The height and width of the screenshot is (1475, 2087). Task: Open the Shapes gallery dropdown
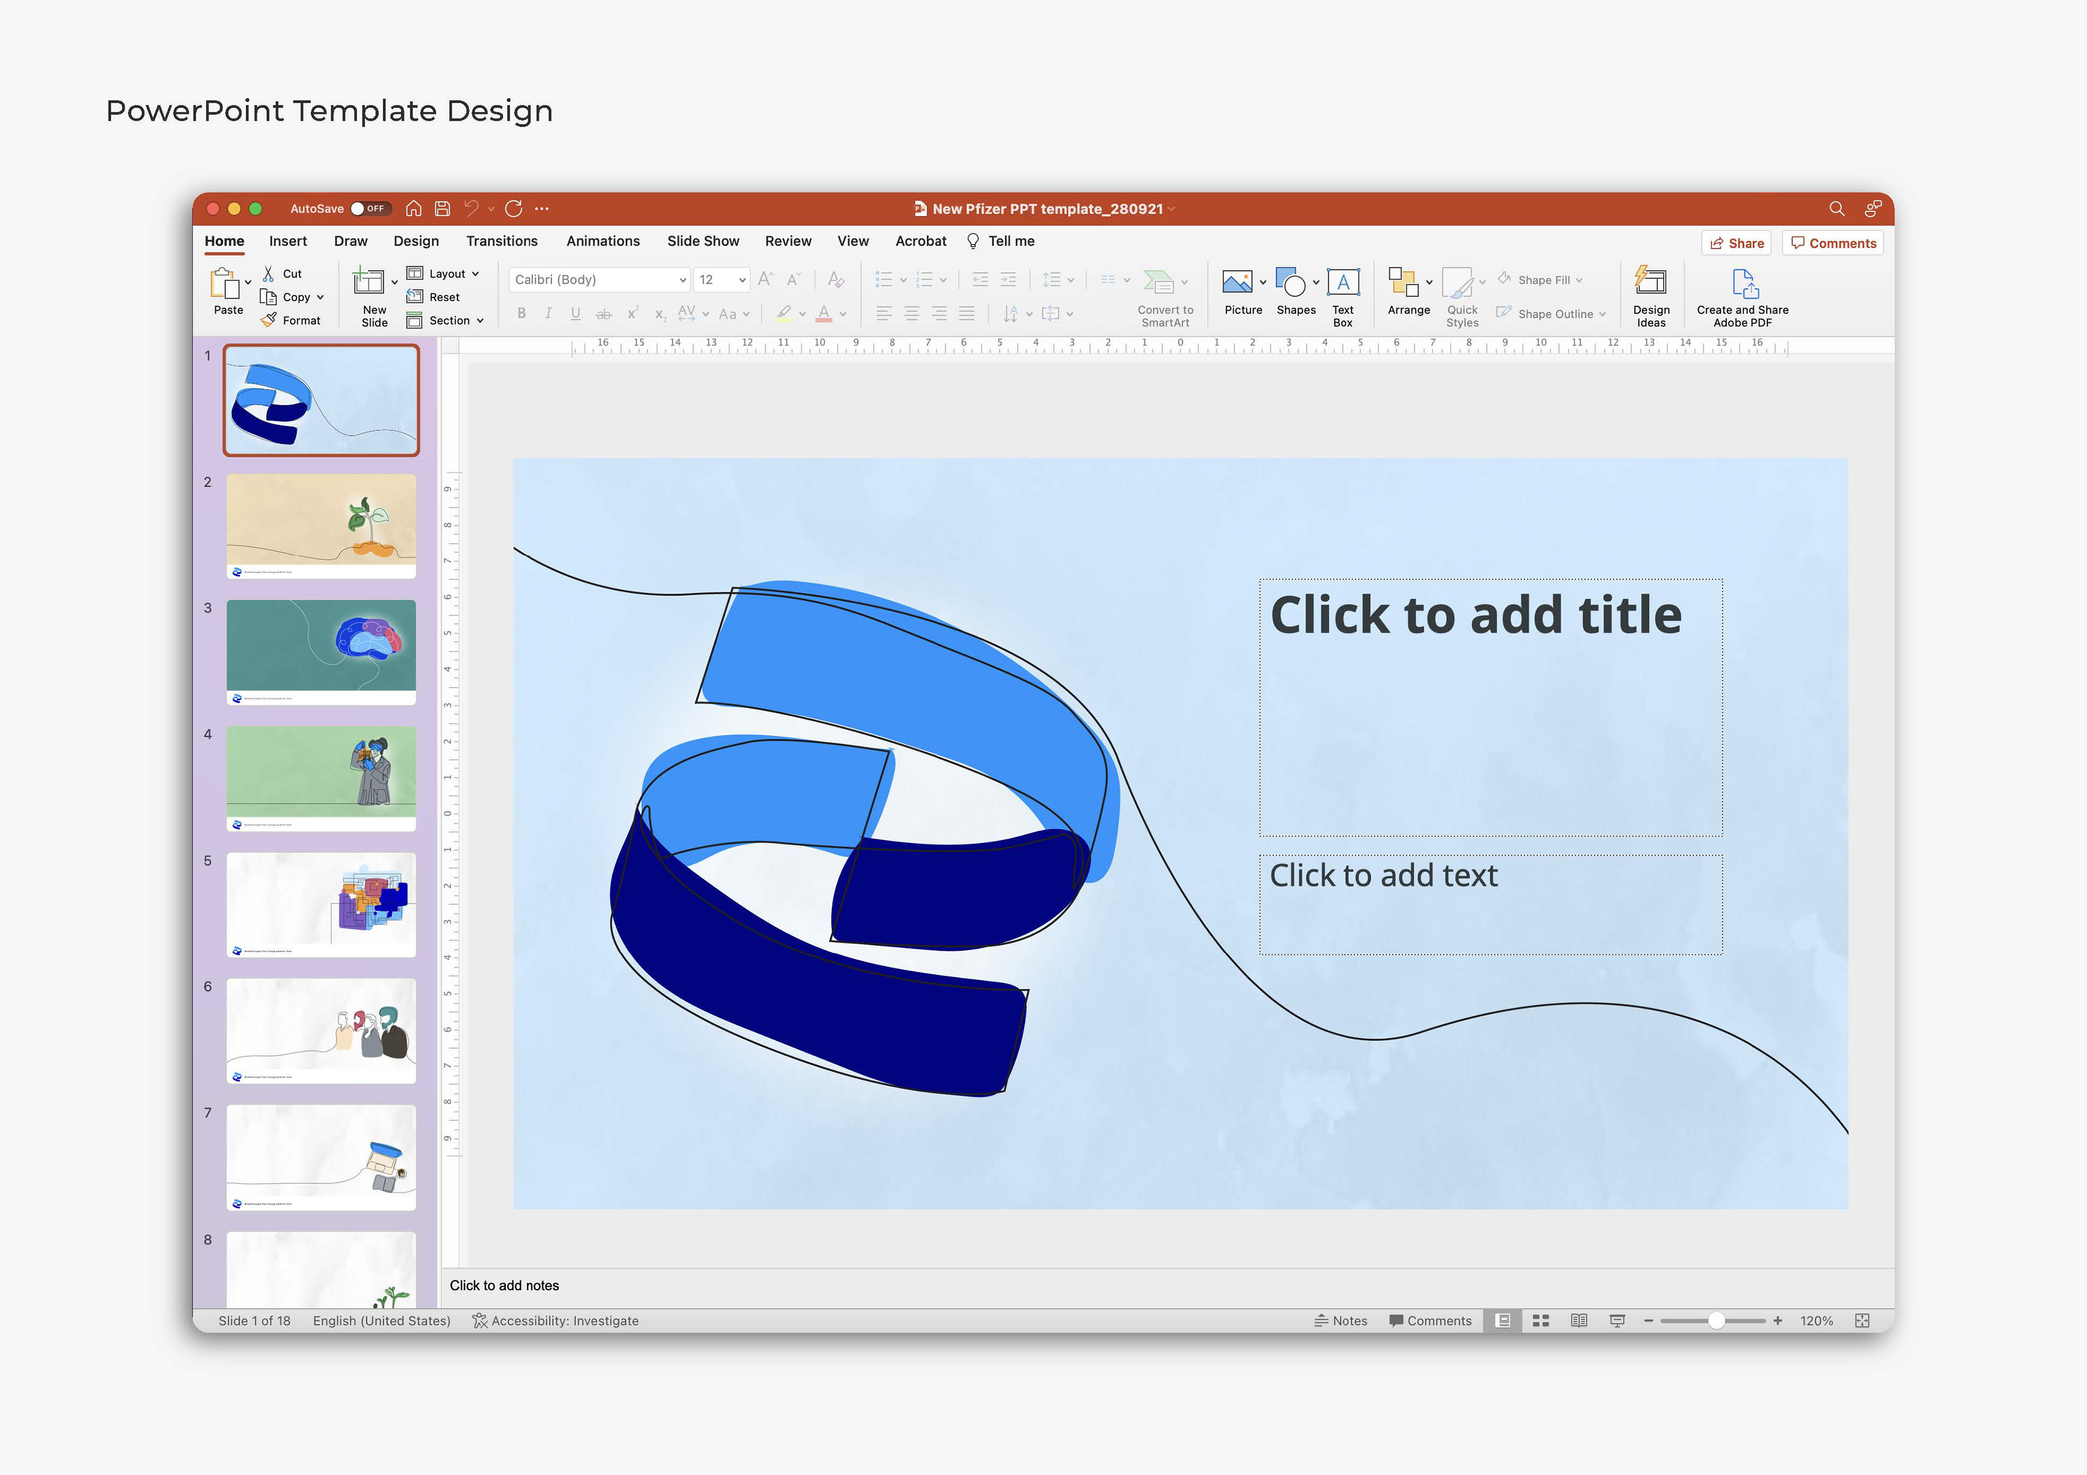coord(1315,283)
